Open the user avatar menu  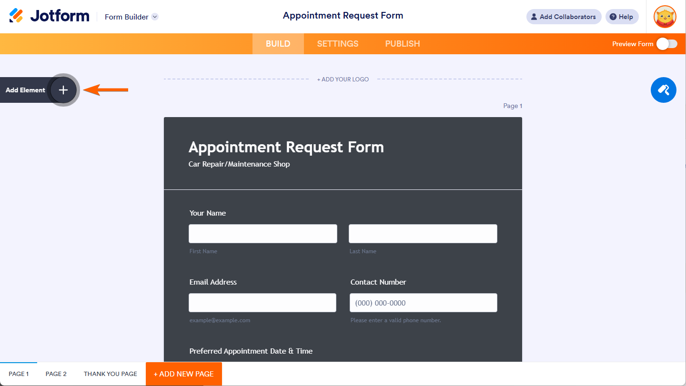665,17
